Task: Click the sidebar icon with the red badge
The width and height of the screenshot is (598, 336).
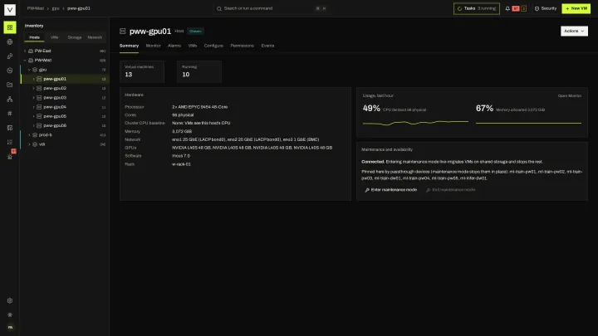Action: (x=10, y=156)
